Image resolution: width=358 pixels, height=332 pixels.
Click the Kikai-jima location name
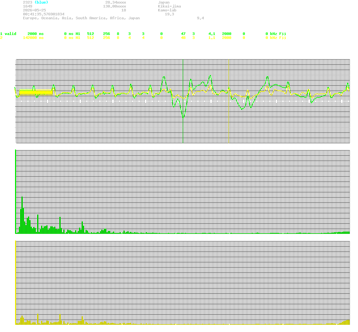pos(169,6)
